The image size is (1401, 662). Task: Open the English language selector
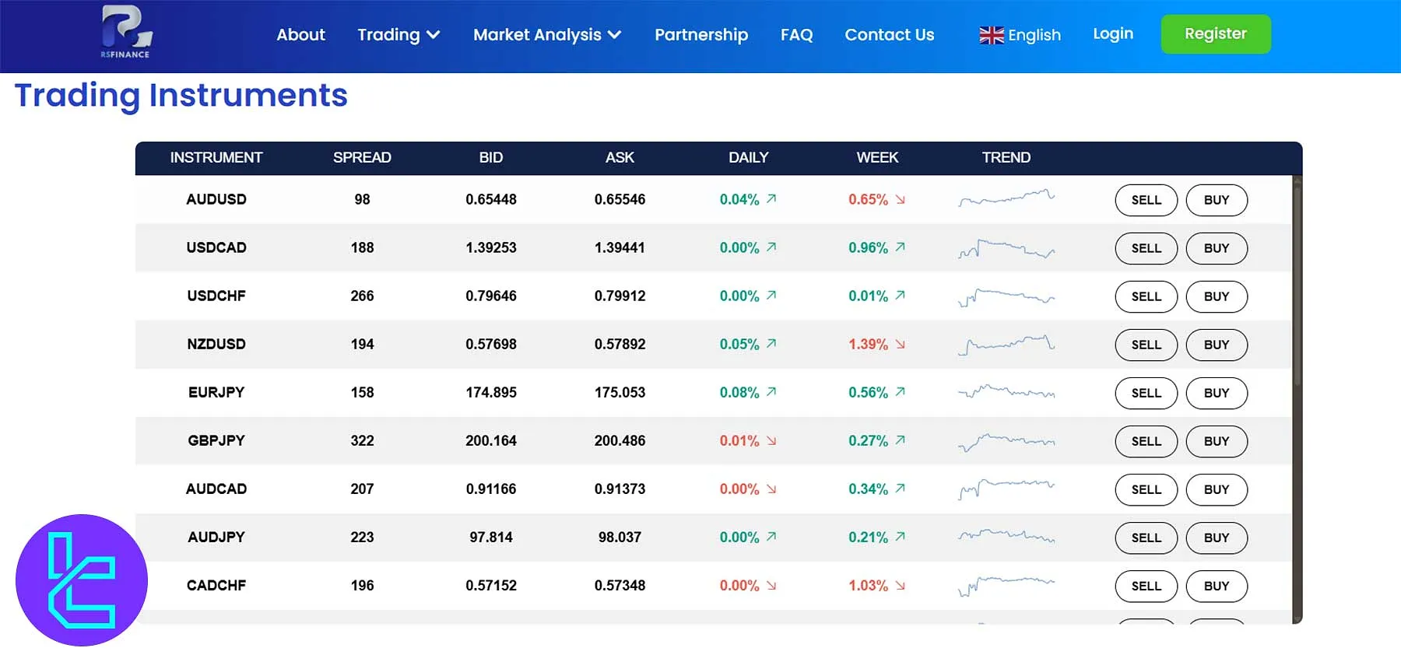(1033, 35)
